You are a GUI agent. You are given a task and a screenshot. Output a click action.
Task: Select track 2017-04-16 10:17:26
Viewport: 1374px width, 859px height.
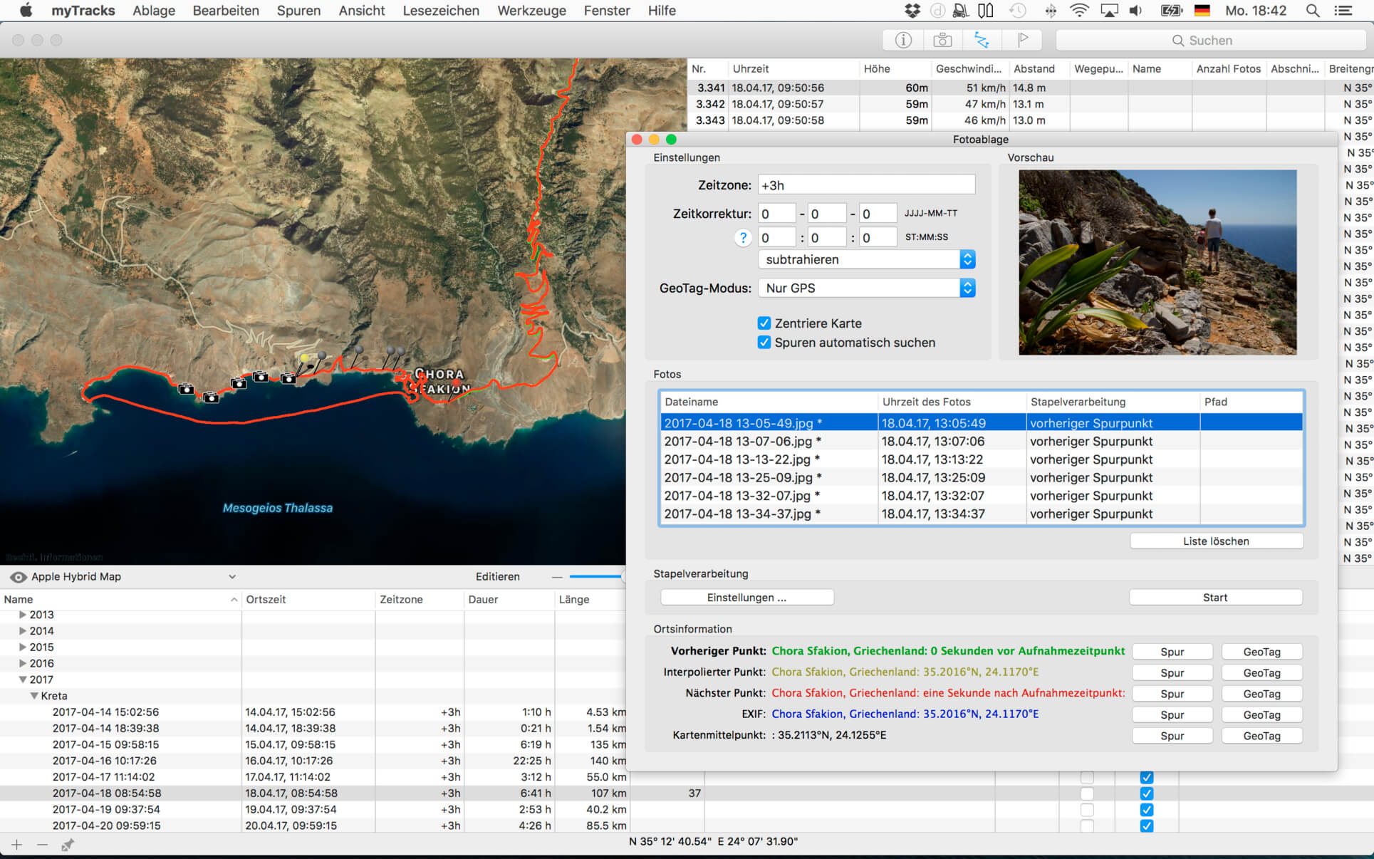[313, 761]
